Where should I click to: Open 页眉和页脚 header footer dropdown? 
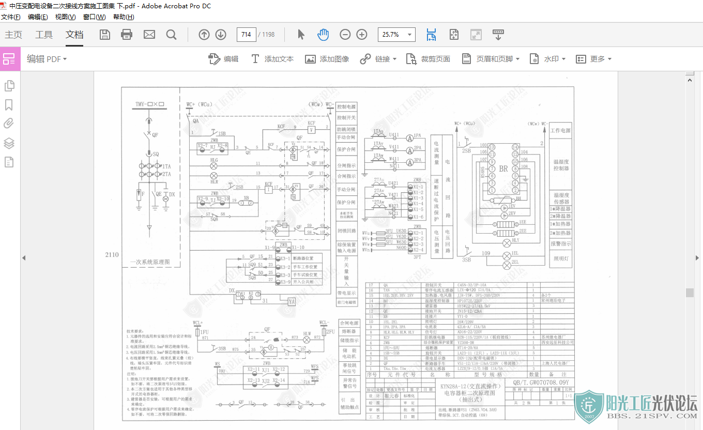[x=491, y=59]
